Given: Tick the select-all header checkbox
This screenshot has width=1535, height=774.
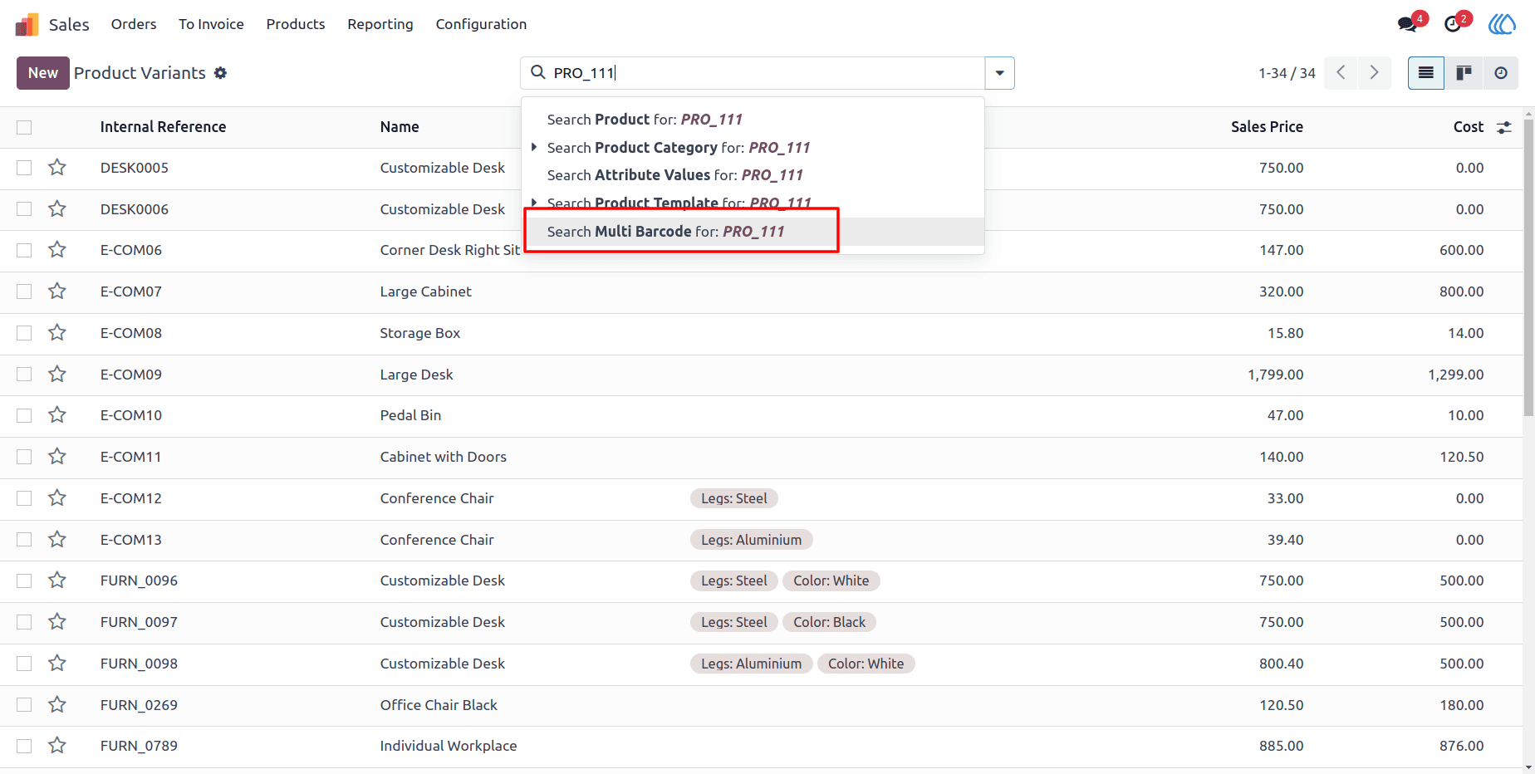Looking at the screenshot, I should click(x=24, y=127).
